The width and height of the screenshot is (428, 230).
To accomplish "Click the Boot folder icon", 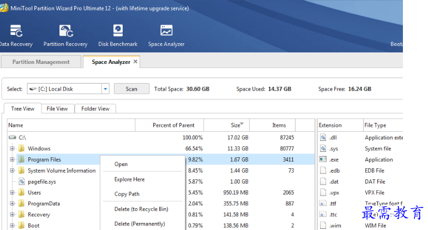I will pos(22,225).
